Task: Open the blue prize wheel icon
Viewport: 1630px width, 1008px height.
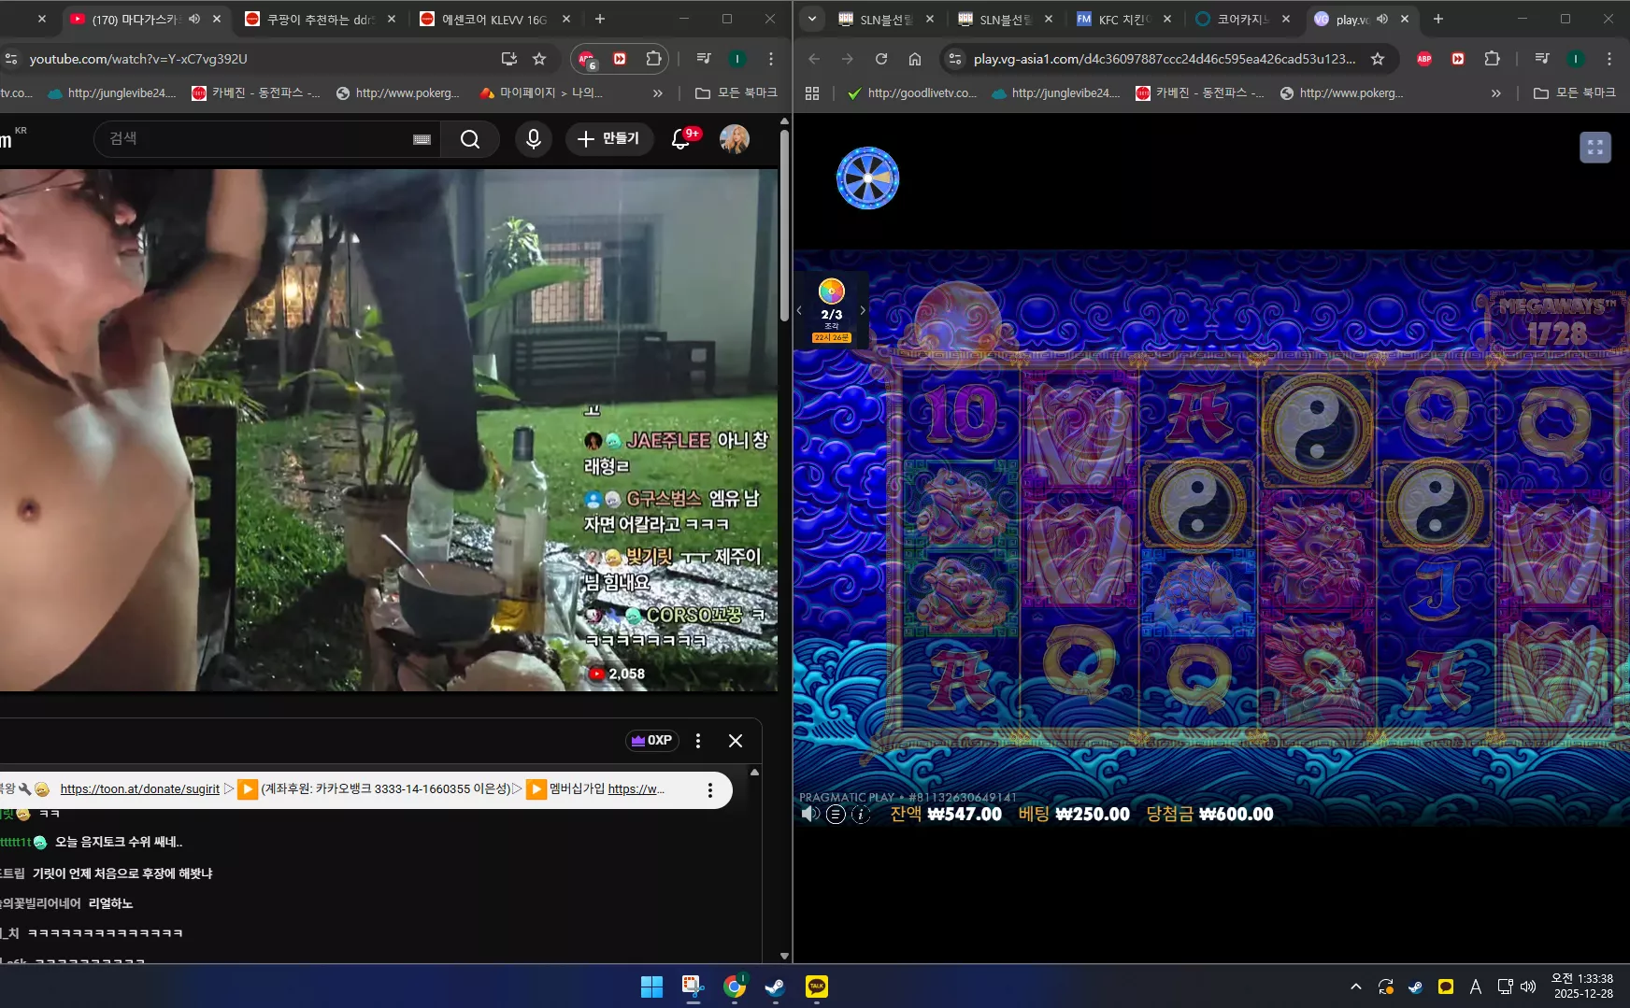Action: point(867,177)
